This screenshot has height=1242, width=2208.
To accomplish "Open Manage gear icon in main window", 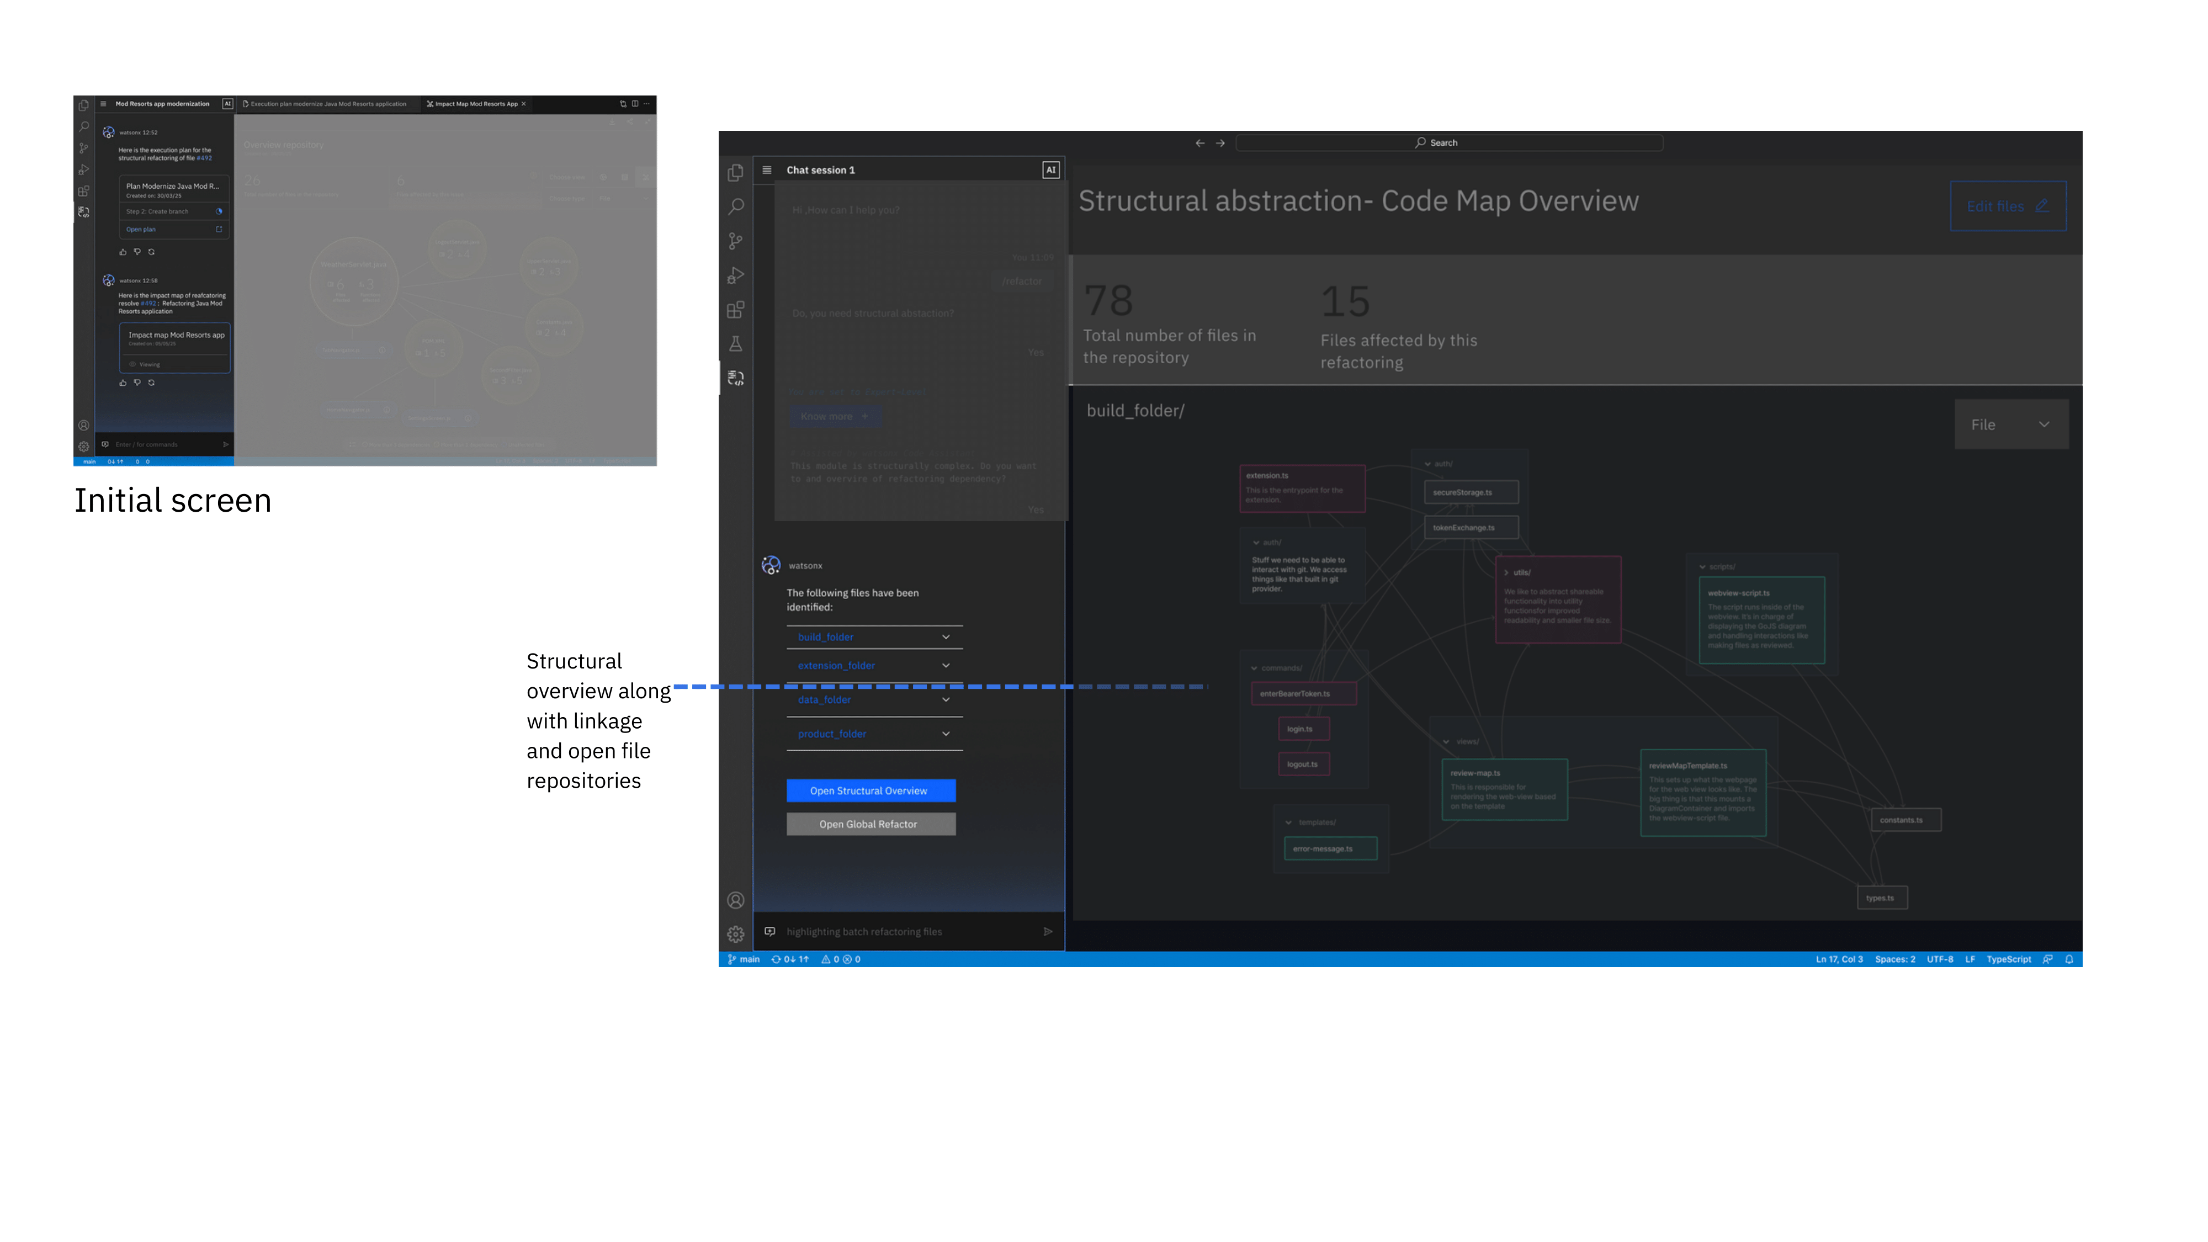I will 735,935.
